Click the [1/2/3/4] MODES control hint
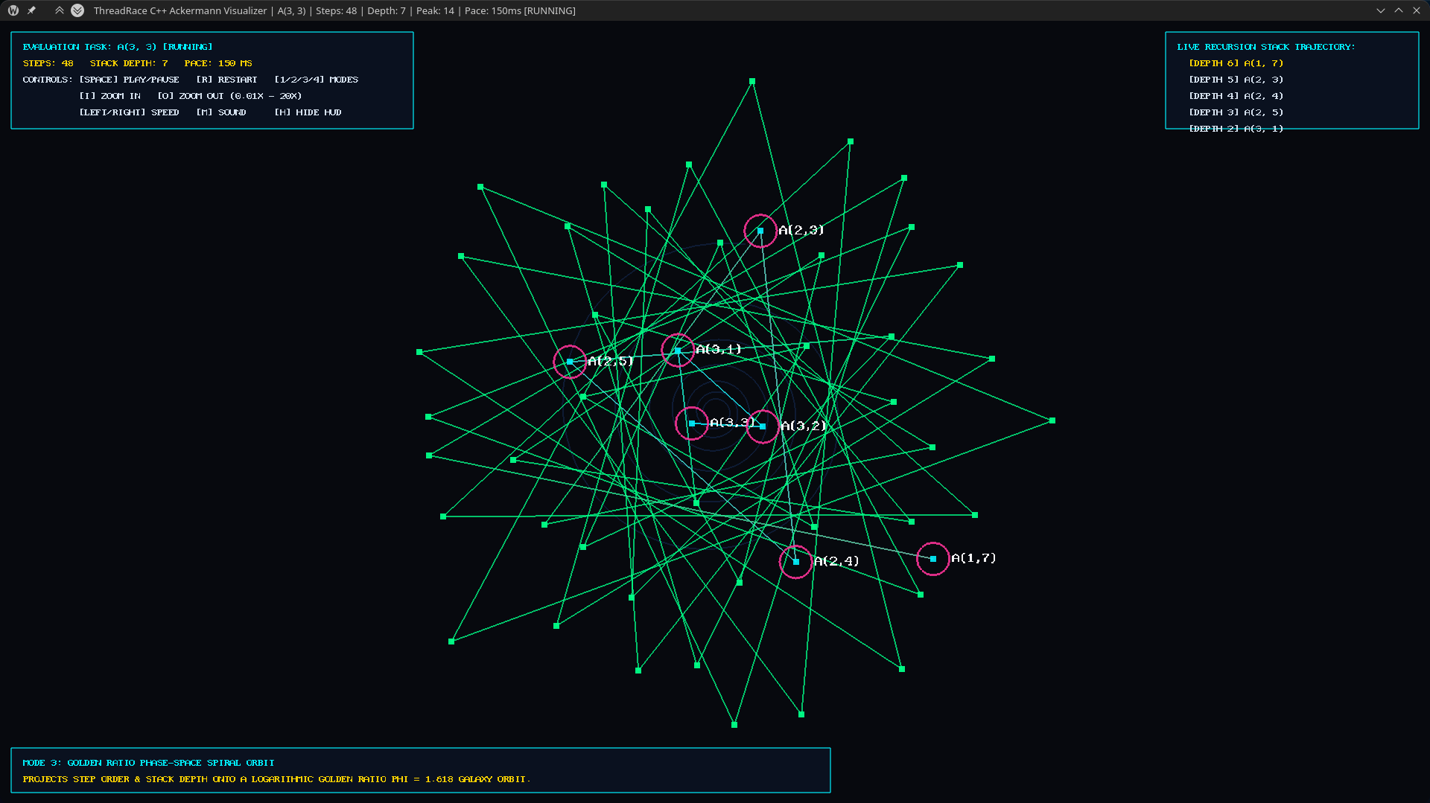The width and height of the screenshot is (1430, 803). pos(316,80)
